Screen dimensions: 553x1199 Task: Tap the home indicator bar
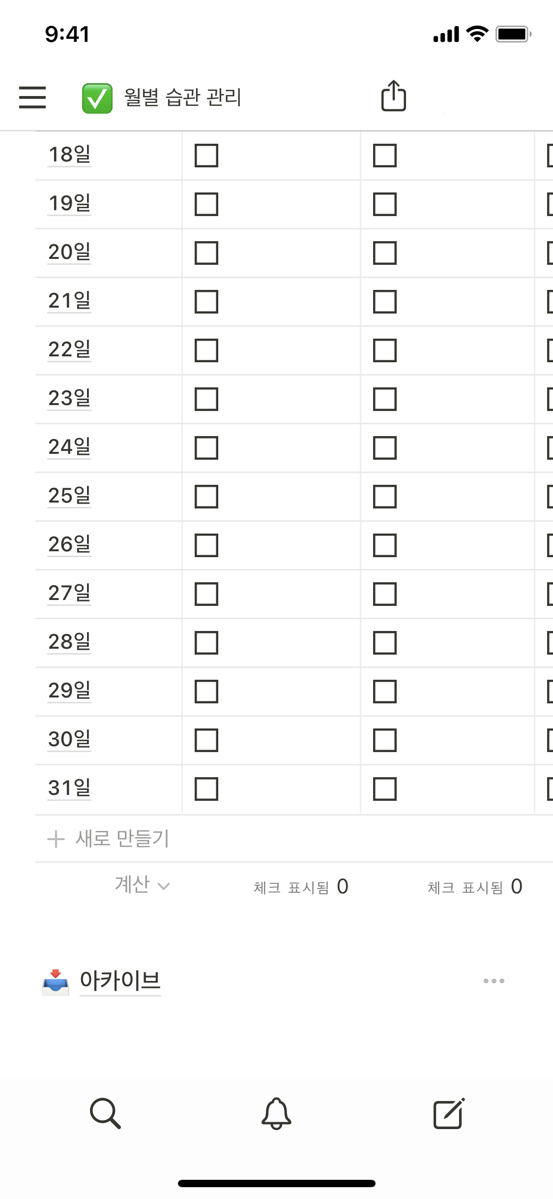pyautogui.click(x=276, y=1183)
